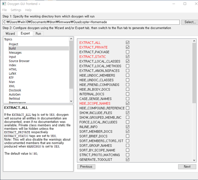
Task: Enable the STRICT_PROTO_MATCHING checkbox
Action: 128,155
